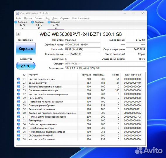The width and height of the screenshot is (166, 158).
Task: Select the disk title WDC WD5000BPVT-24HXZT1
Action: pos(81,34)
